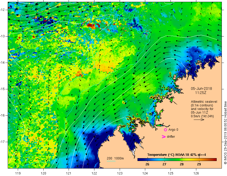Click longitude axis label 123

click(120, 173)
